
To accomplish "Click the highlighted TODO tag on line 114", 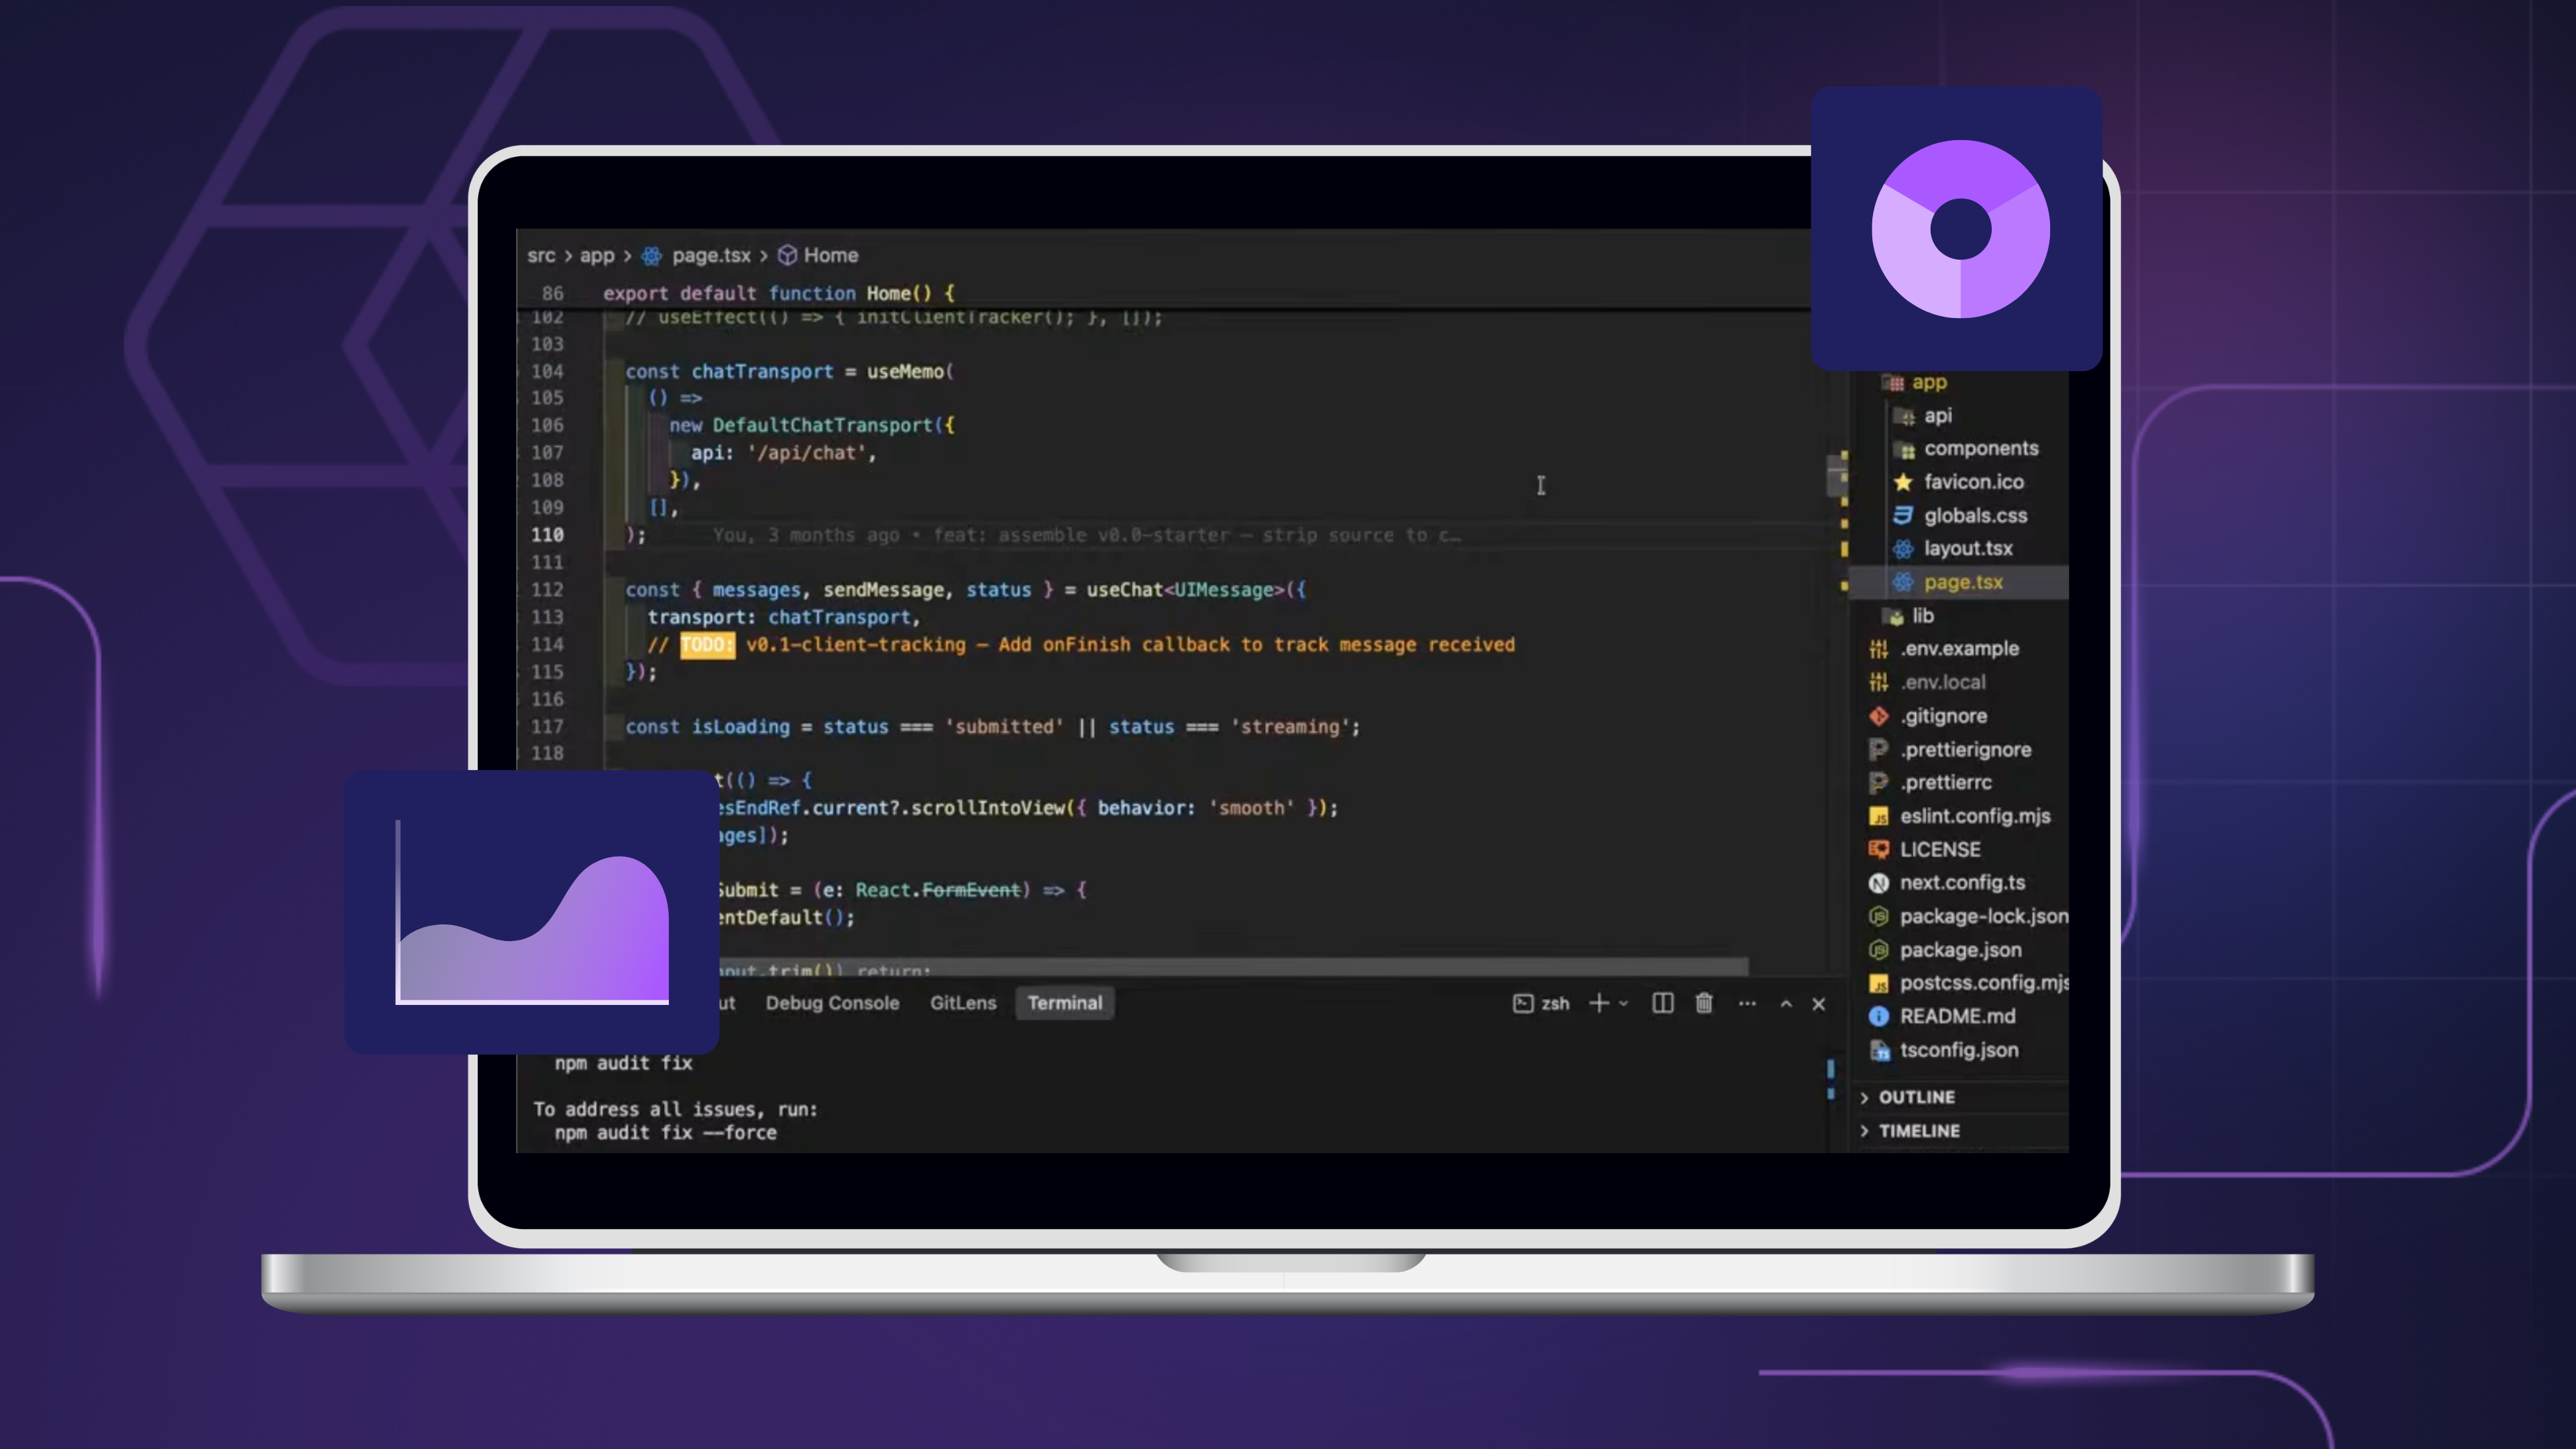I will tap(707, 645).
